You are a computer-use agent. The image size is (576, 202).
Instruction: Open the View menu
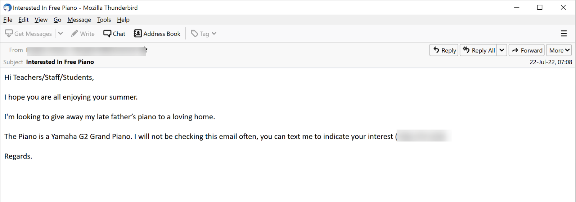[41, 20]
